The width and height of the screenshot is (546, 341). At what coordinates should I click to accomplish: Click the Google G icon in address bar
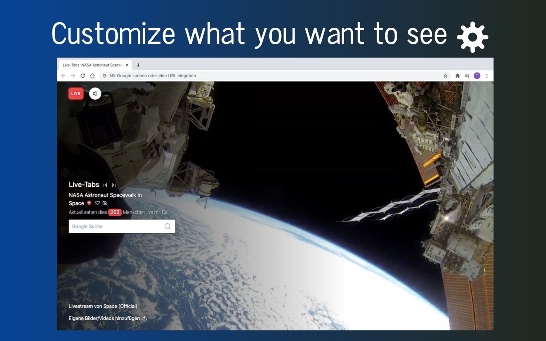105,76
